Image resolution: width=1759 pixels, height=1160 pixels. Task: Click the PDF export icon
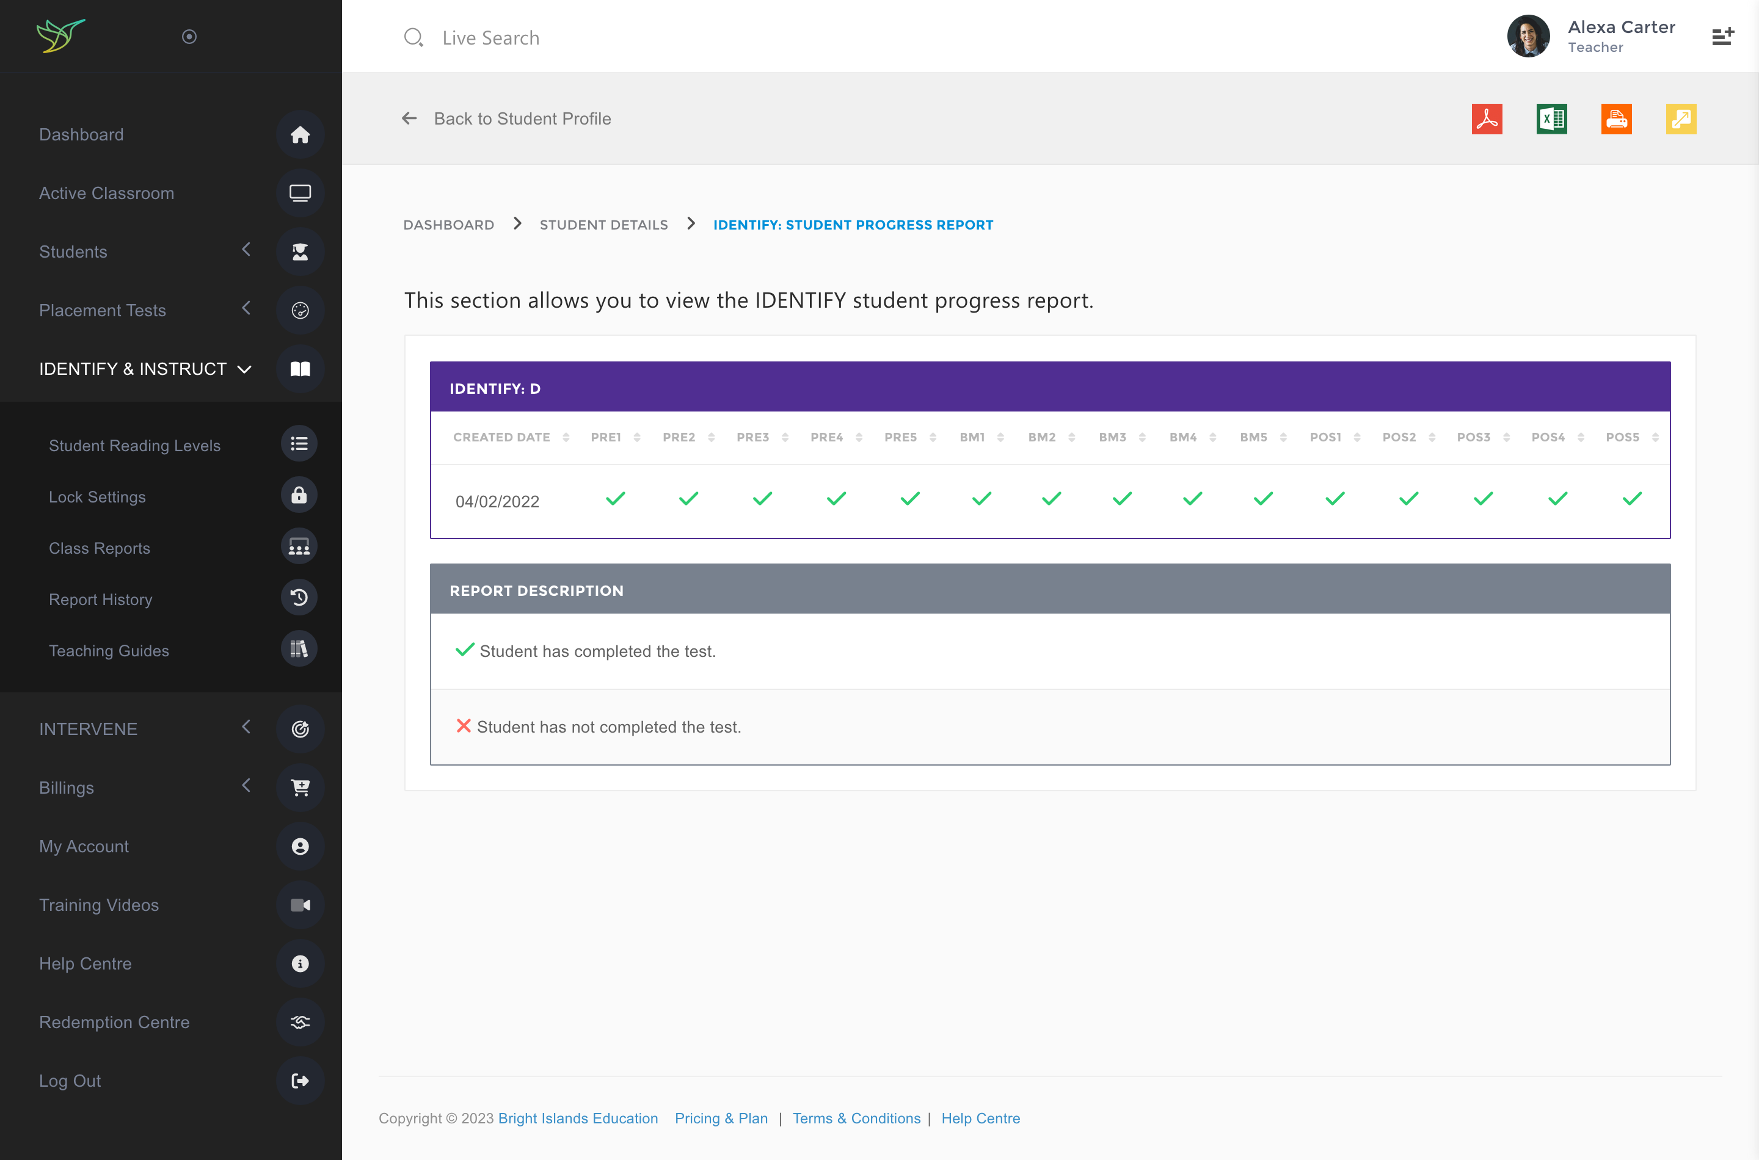(x=1487, y=119)
